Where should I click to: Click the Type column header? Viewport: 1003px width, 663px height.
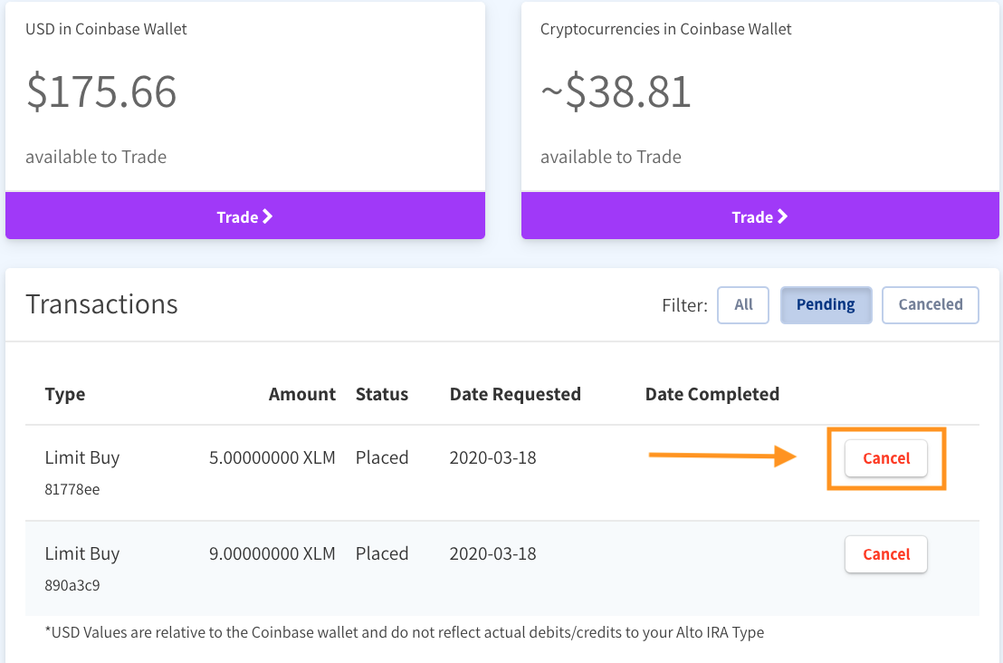coord(64,394)
